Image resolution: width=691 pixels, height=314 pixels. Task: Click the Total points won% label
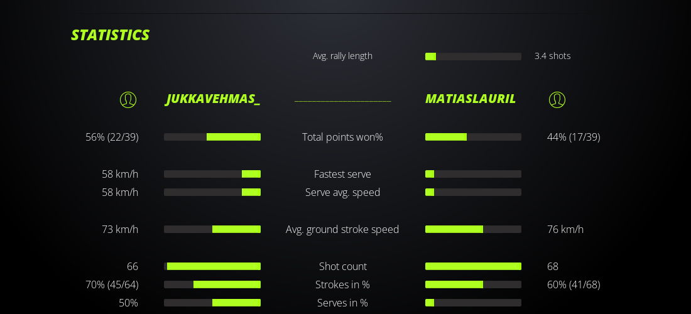(342, 137)
